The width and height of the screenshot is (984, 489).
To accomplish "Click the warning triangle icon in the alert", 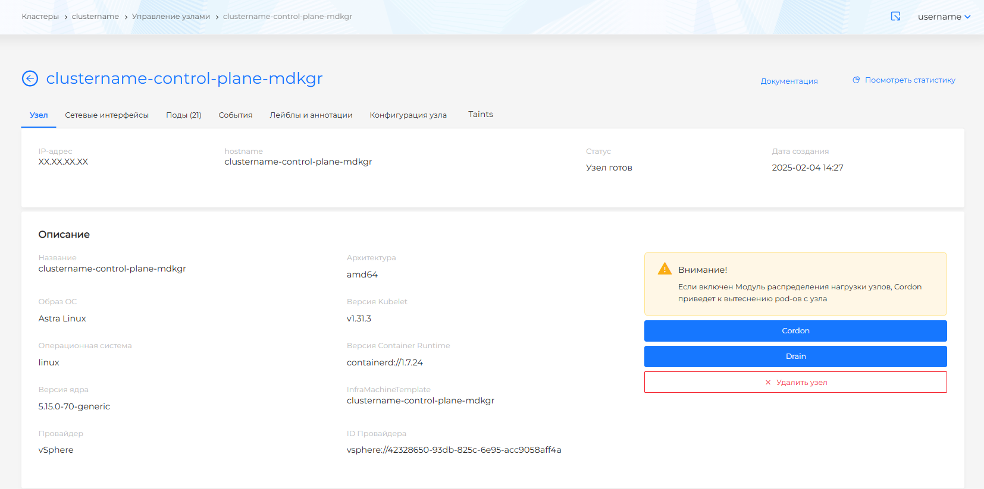I will pos(665,269).
